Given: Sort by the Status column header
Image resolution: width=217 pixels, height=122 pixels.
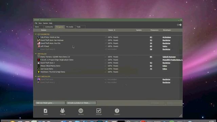Looking at the screenshot, I should [112, 30].
